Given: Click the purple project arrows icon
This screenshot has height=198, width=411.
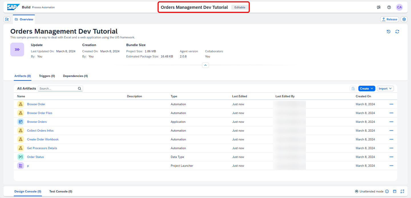Looking at the screenshot, I should [x=17, y=49].
